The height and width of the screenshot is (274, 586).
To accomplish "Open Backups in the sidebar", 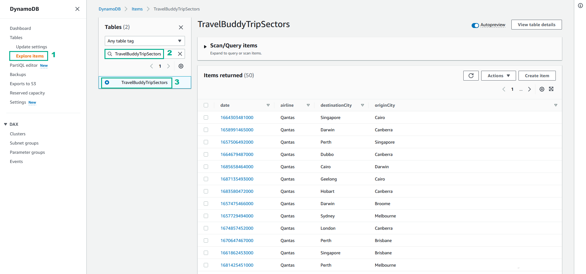I will [18, 74].
